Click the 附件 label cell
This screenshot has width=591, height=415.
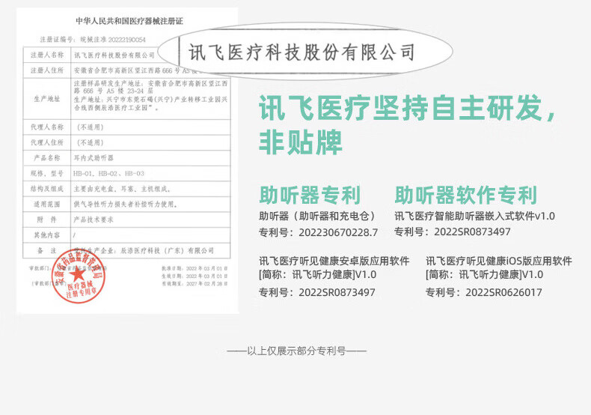pyautogui.click(x=47, y=219)
